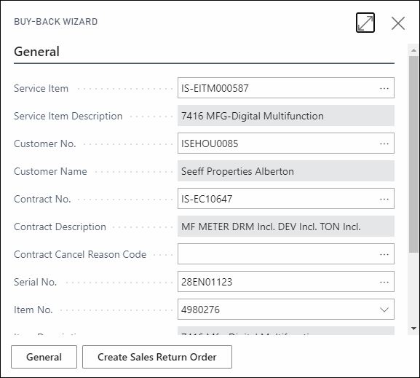The image size is (420, 378).
Task: Focus the Customer No. input field
Action: pos(279,143)
